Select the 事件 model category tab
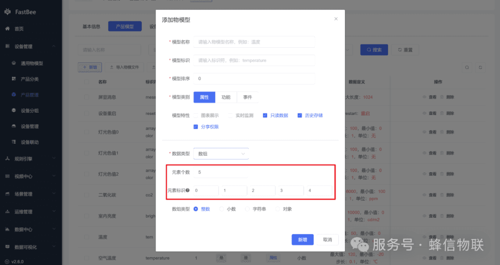Screen dimensions: 500x265 [247, 97]
